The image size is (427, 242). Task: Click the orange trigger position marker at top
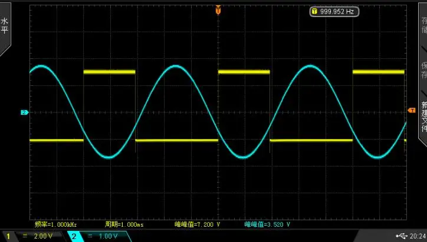click(218, 10)
